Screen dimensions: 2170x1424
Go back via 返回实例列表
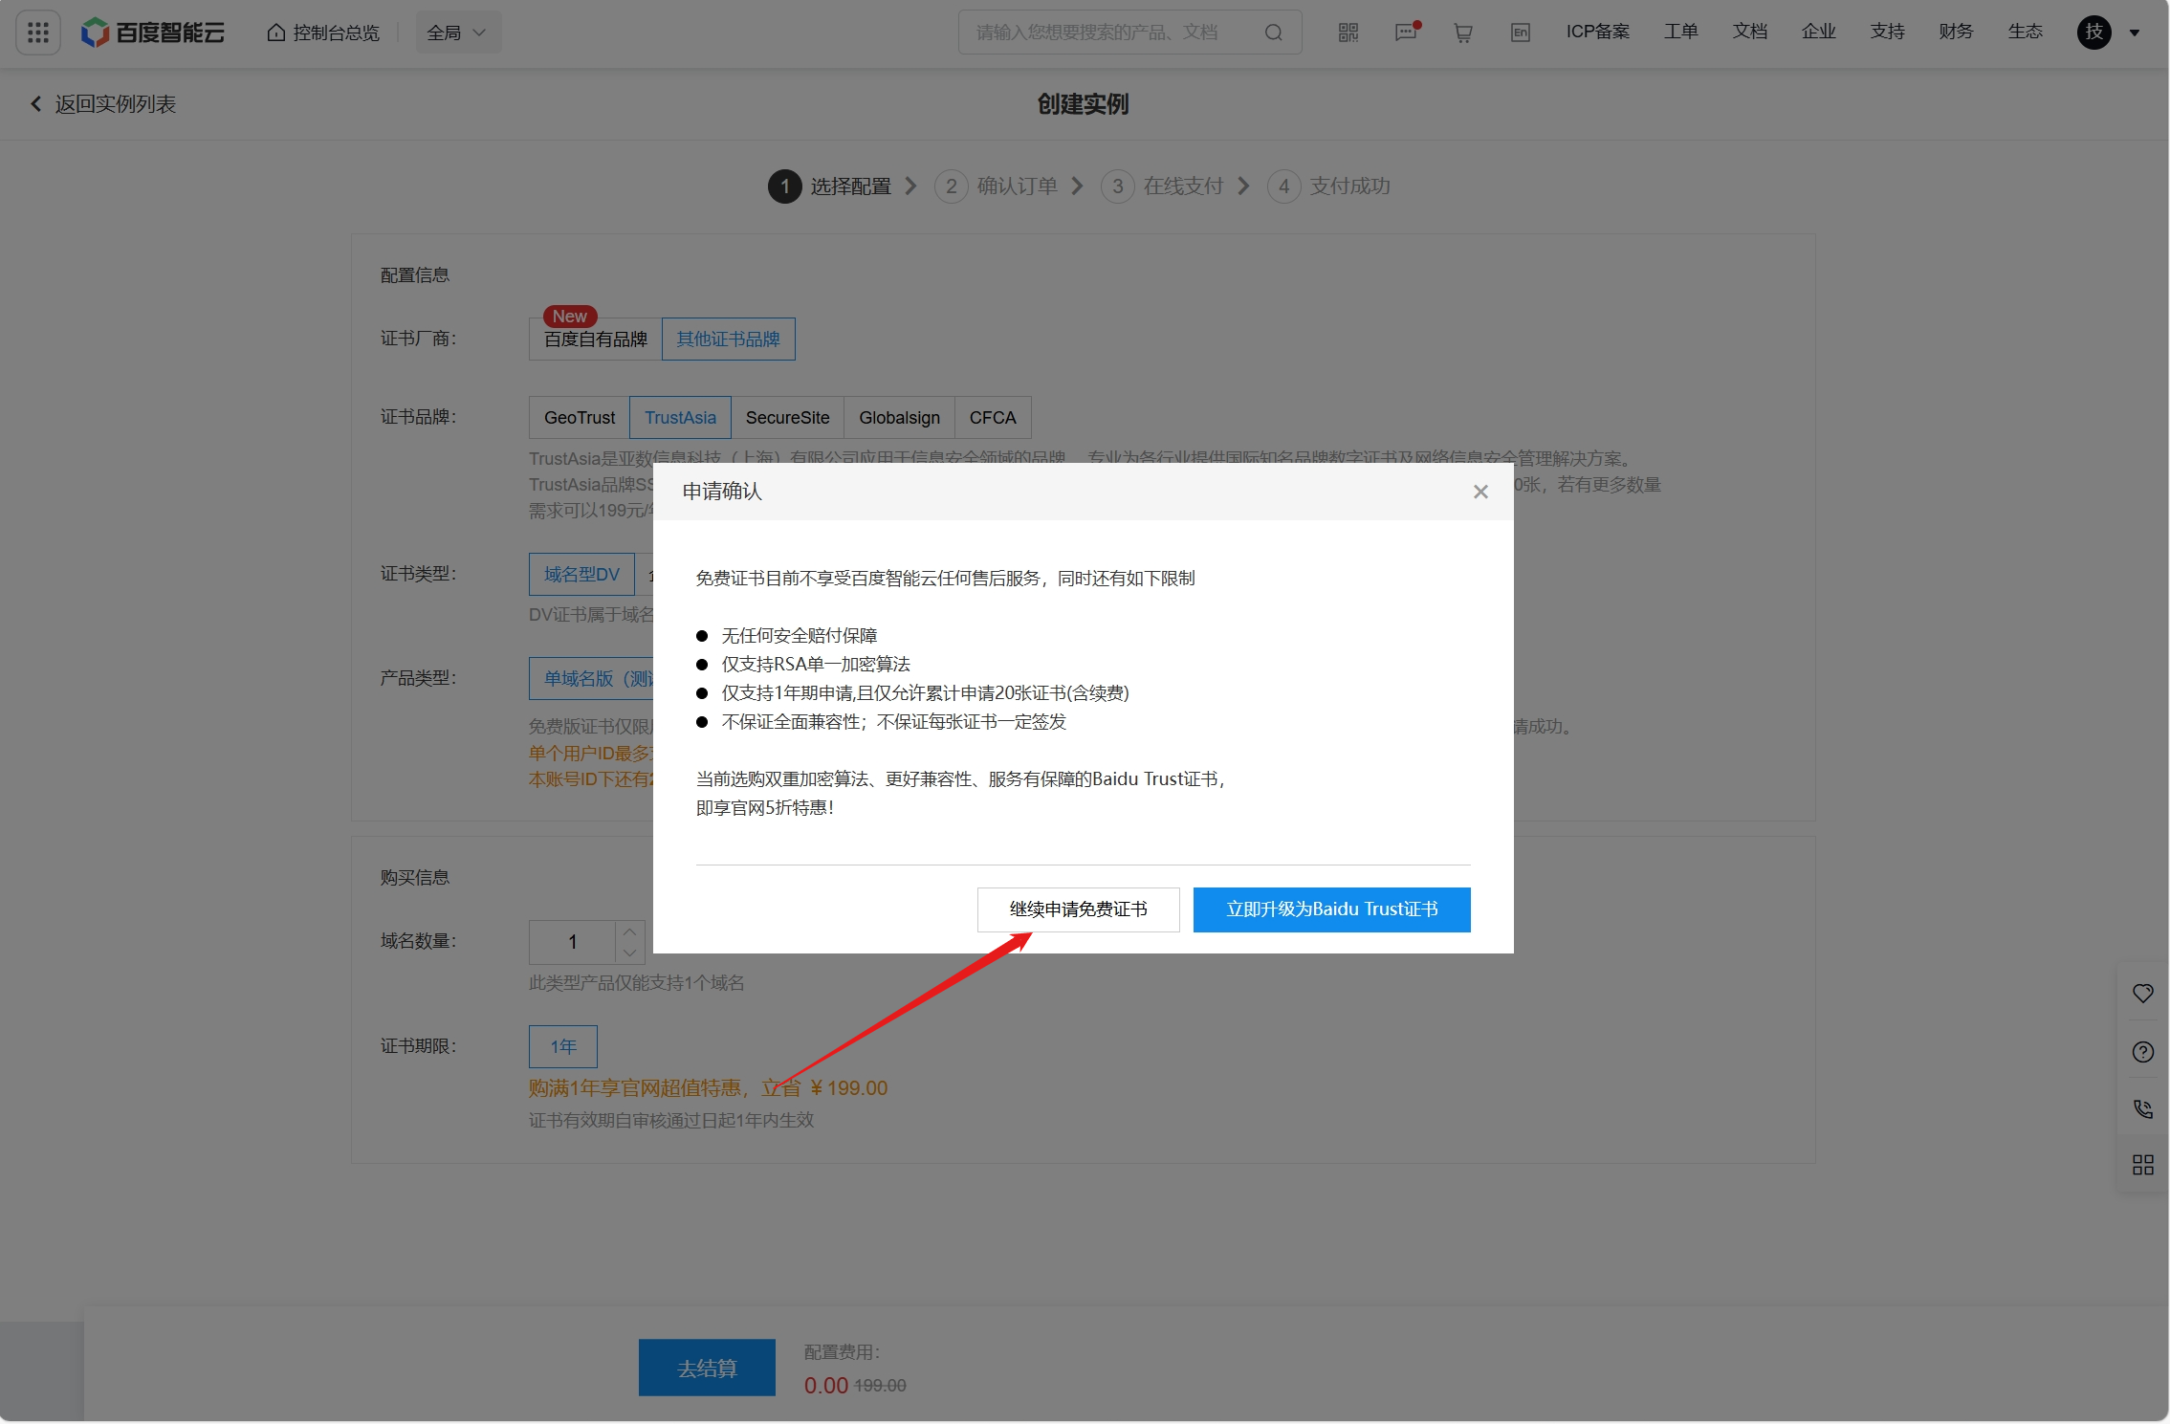click(103, 104)
